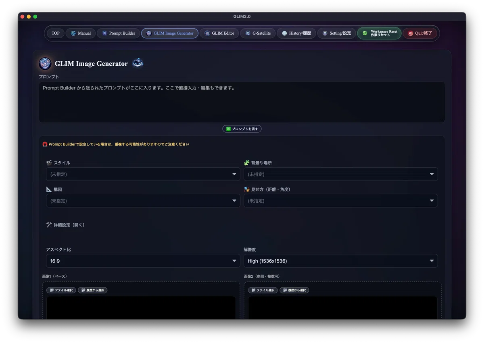
Task: Go to G-Satellite tab
Action: [x=258, y=33]
